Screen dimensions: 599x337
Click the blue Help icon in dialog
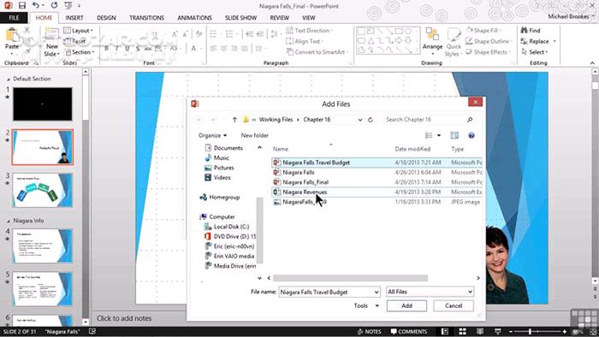pyautogui.click(x=471, y=135)
